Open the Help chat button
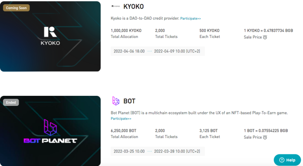Image resolution: width=303 pixels, height=166 pixels. coord(287,160)
